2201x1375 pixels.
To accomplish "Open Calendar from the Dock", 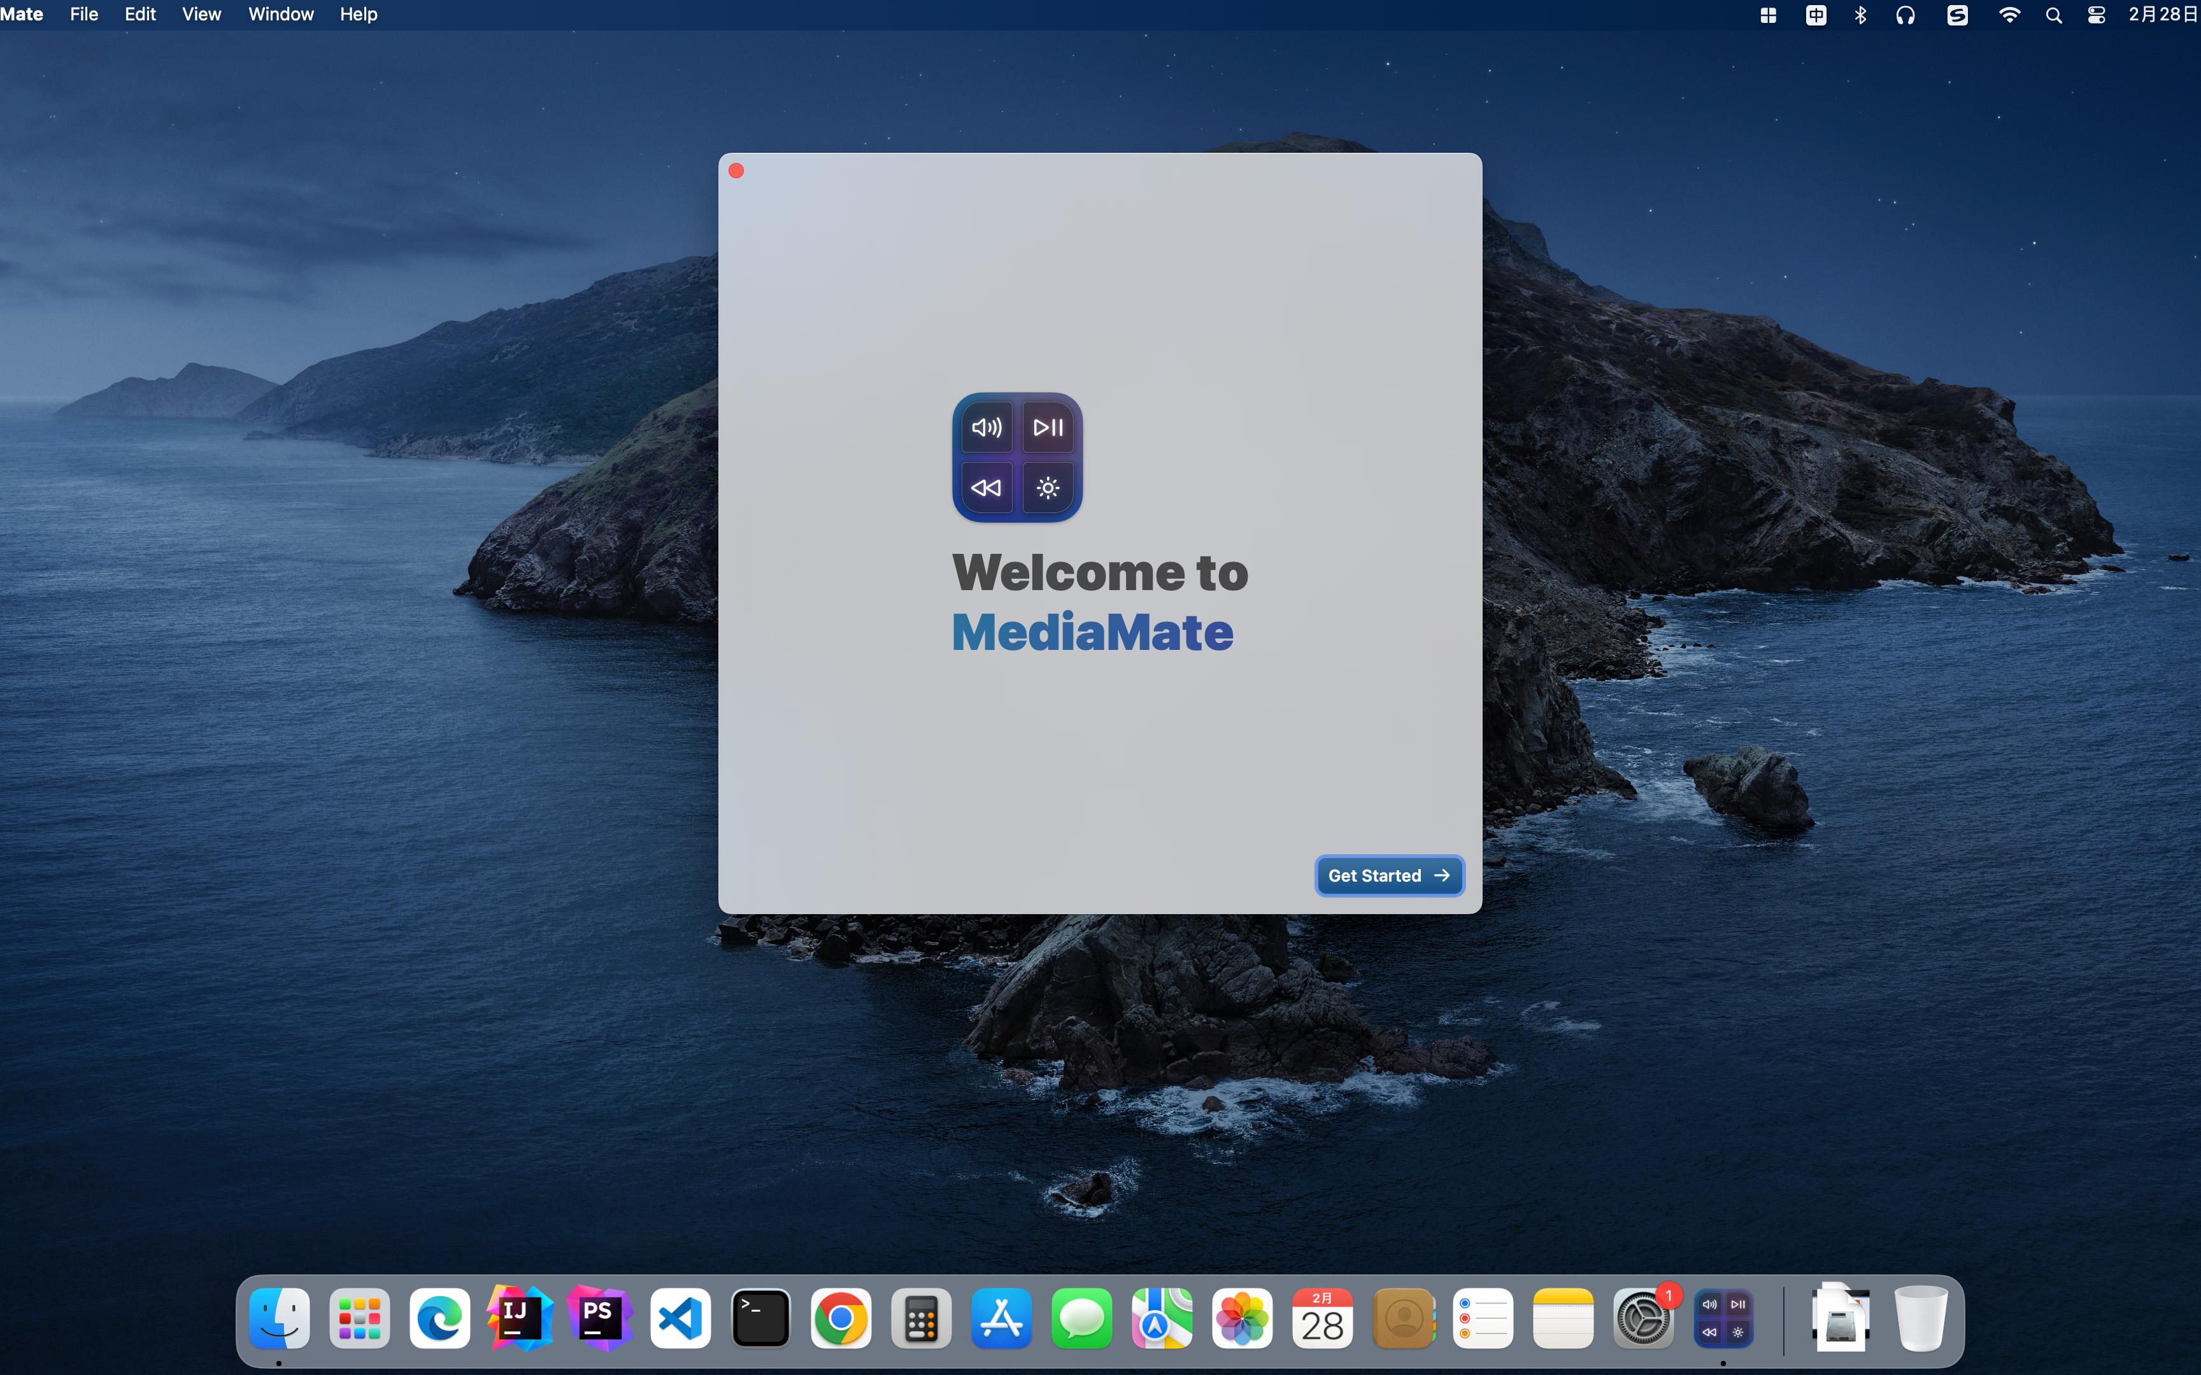I will point(1322,1318).
